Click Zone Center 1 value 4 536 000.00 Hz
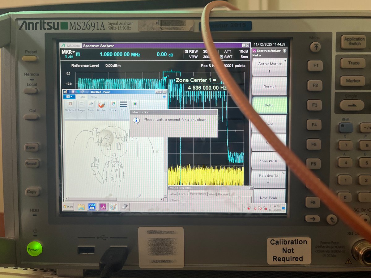The image size is (371, 278). click(x=207, y=88)
